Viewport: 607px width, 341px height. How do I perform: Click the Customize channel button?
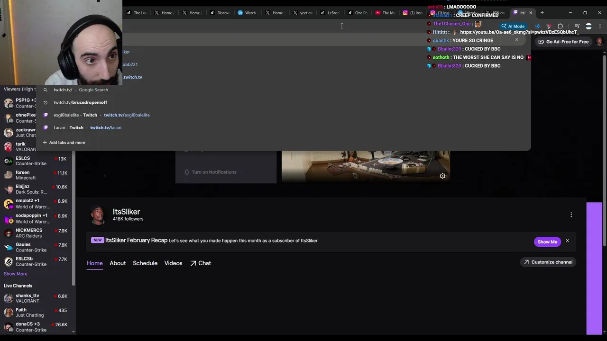click(548, 262)
